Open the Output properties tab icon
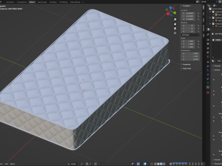Viewport: 222px width, 166px height. [208, 44]
